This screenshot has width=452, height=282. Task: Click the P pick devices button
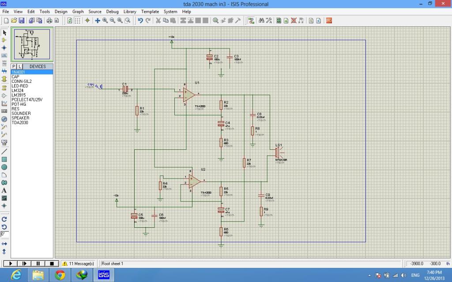click(14, 67)
